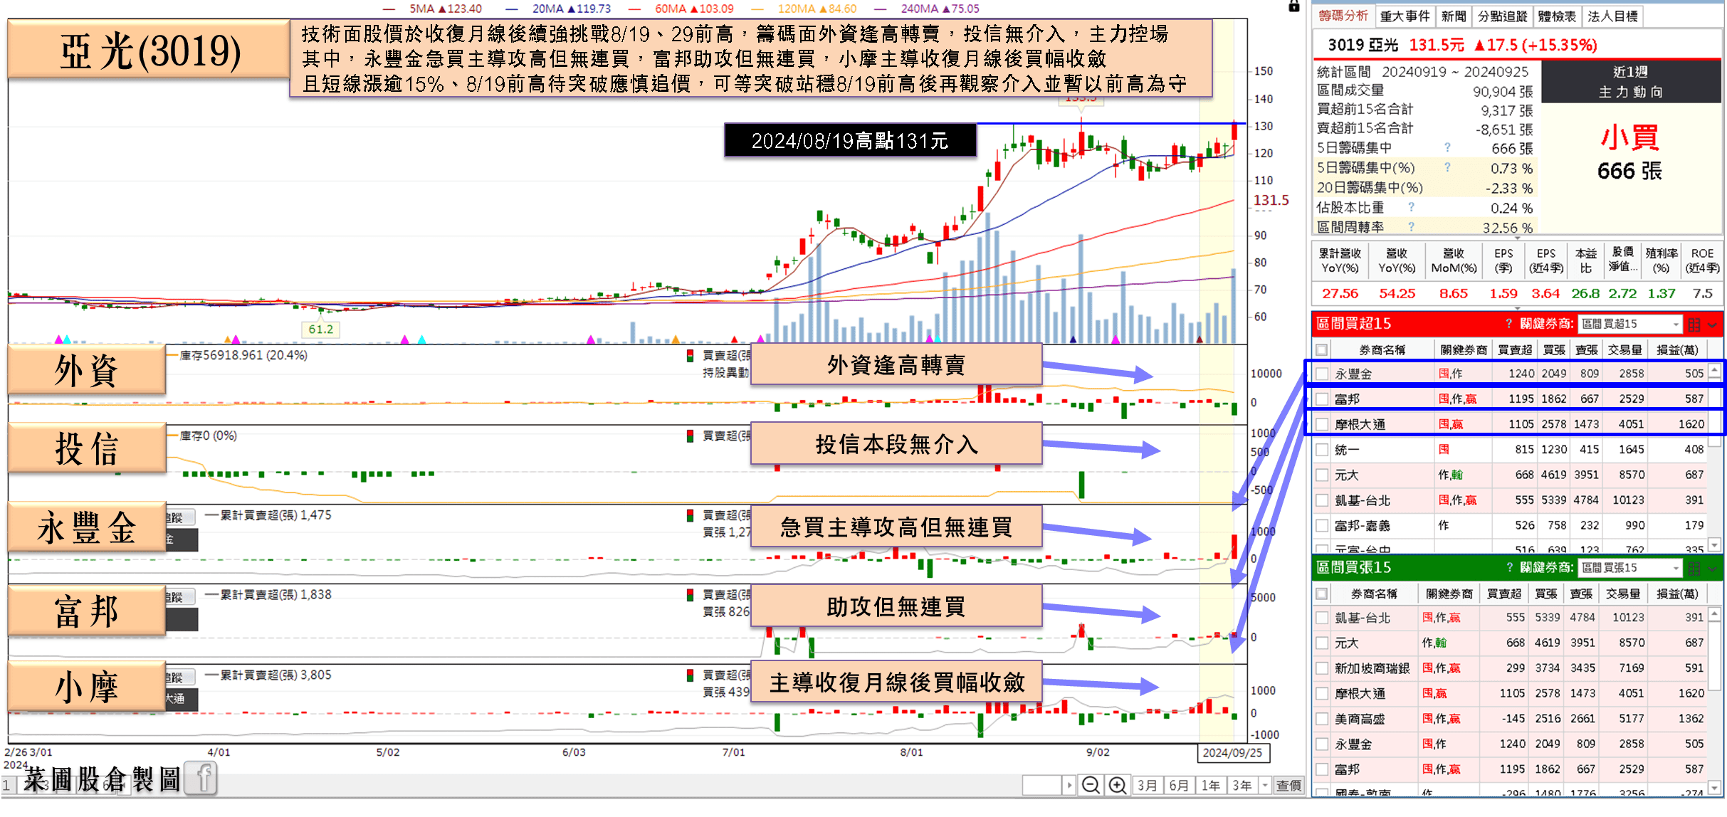Select the 凱基-台北 row in the 區間買張15 table

tap(1509, 618)
